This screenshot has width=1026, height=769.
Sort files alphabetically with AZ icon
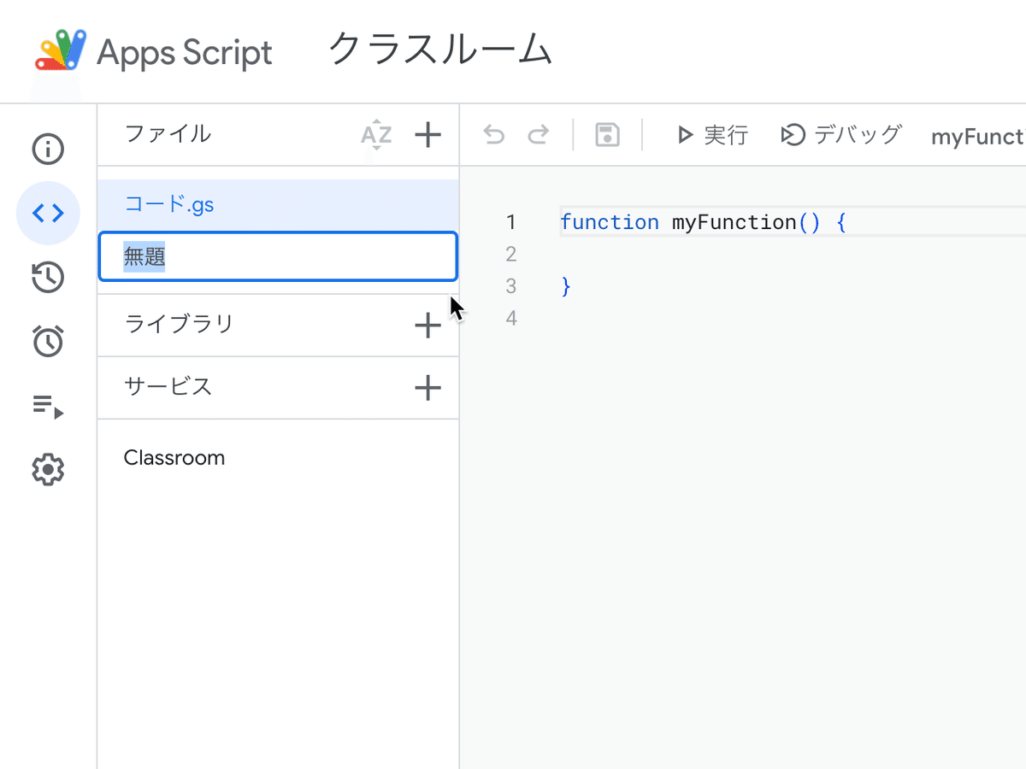[x=376, y=135]
